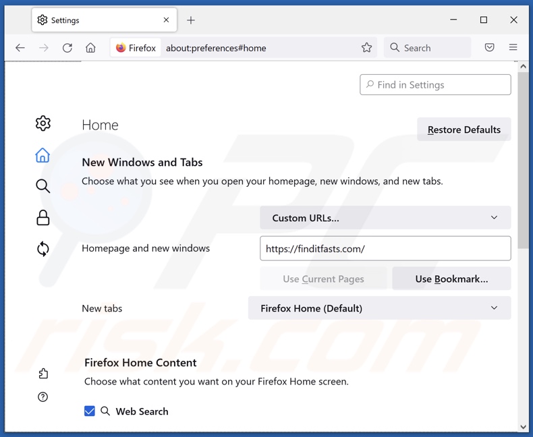Click the vertical scrollbar thumb
Viewport: 533px width, 437px height.
coord(523,160)
